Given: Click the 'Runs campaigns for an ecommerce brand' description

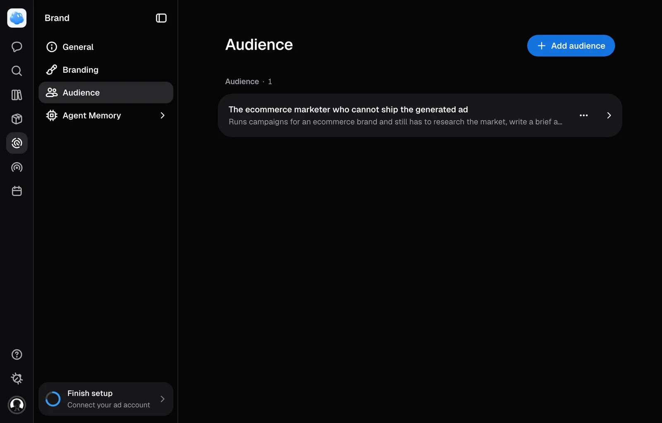Looking at the screenshot, I should pos(395,122).
